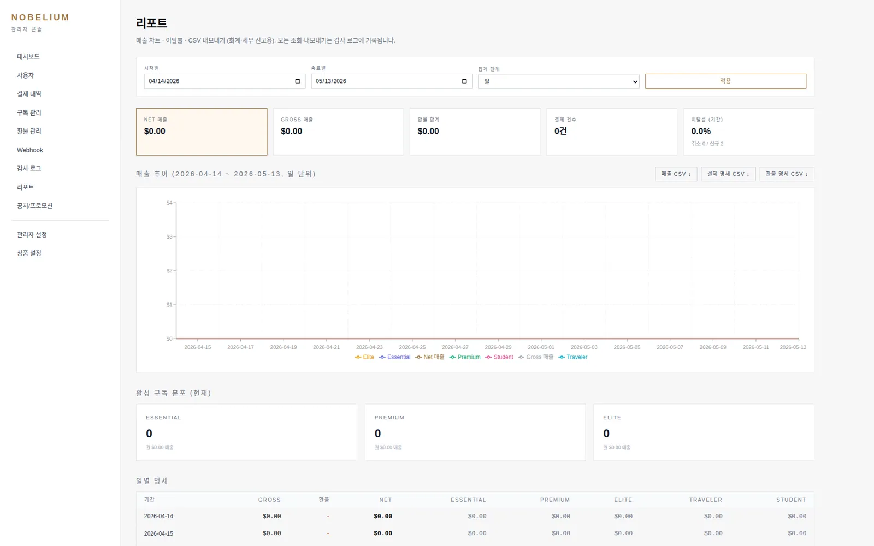Viewport: 874px width, 546px height.
Task: Open 결제 내역 in the sidebar
Action: tap(29, 94)
